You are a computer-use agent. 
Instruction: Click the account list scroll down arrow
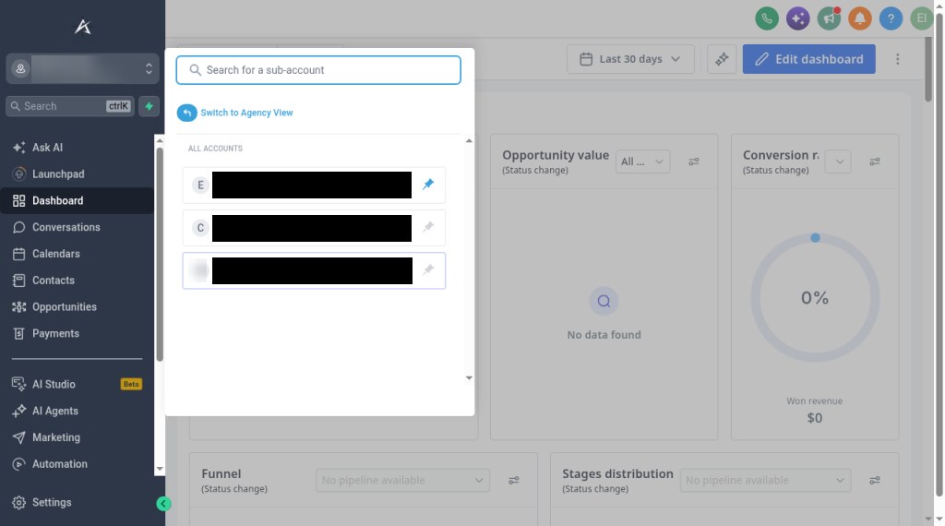[x=469, y=378]
